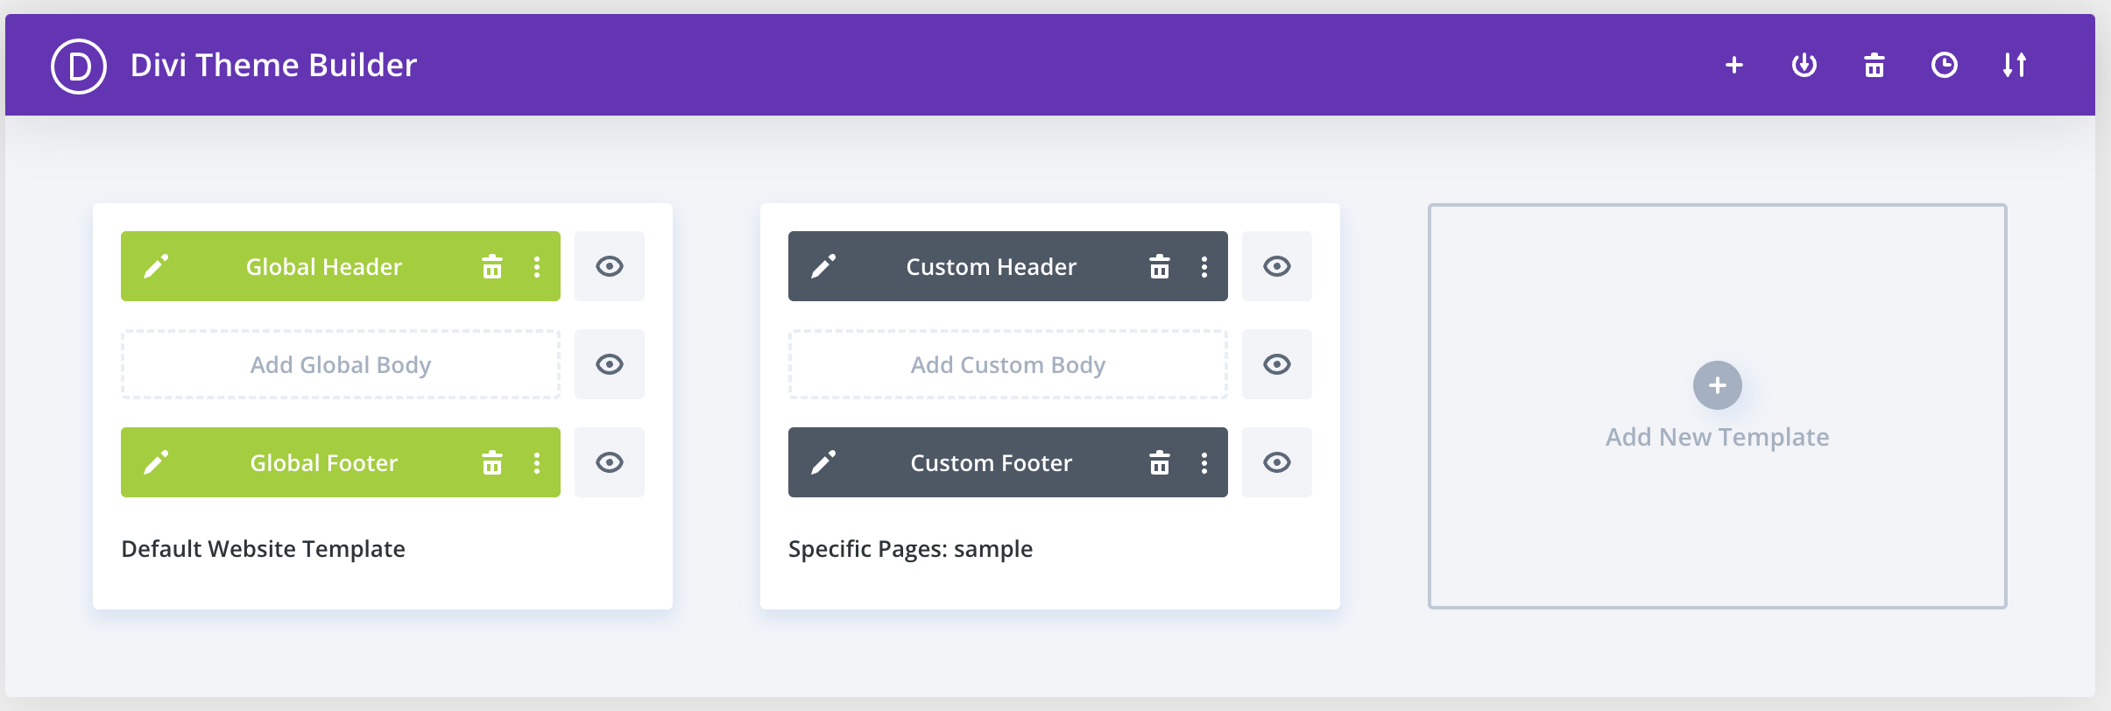Viewport: 2111px width, 711px height.
Task: Click the plus icon in purple header
Action: (1733, 65)
